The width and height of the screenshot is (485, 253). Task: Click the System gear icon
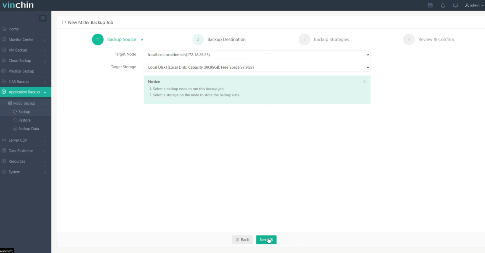(4, 171)
